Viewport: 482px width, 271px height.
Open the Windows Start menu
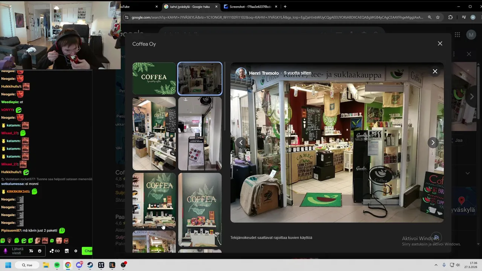tap(8, 265)
